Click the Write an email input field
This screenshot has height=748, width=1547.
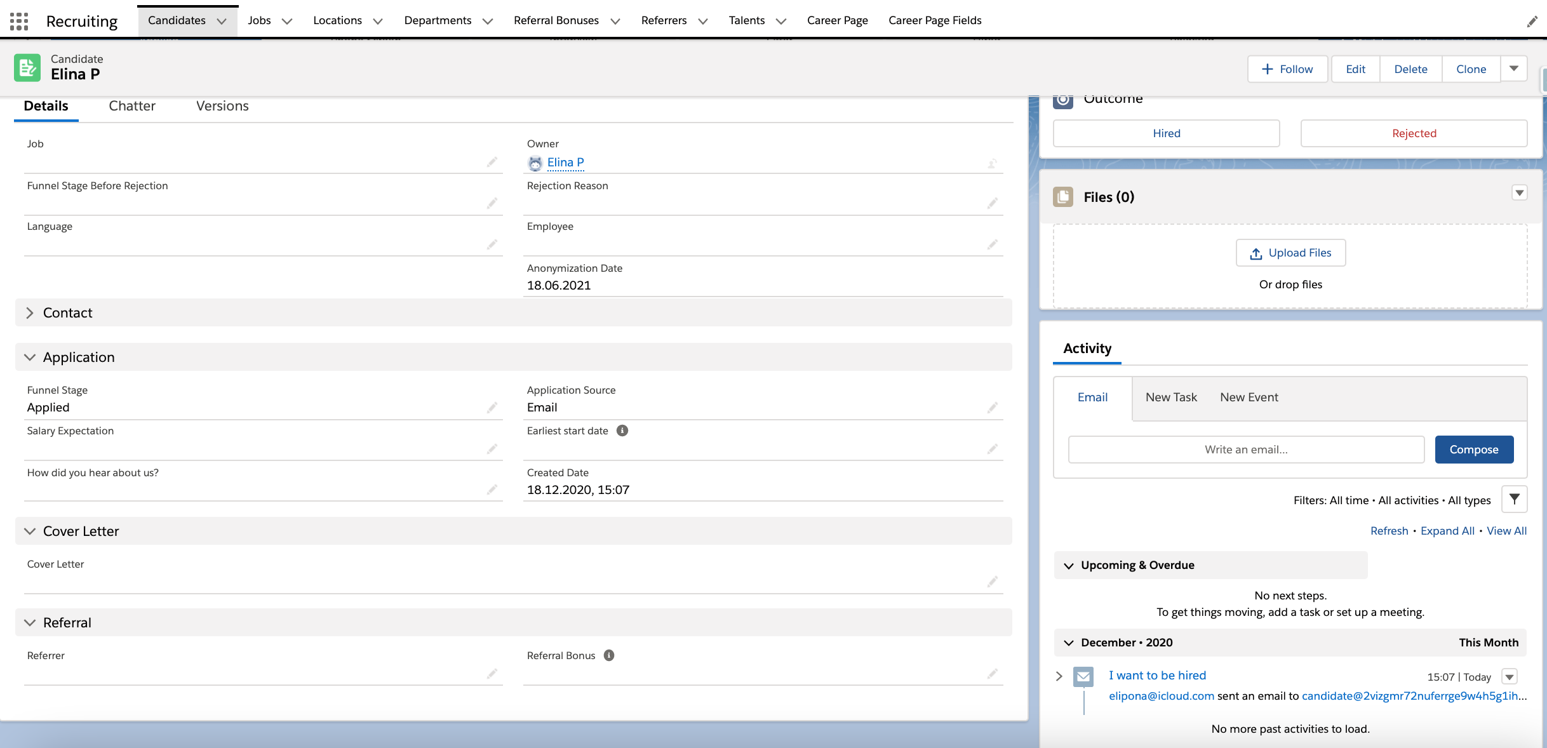[1246, 450]
